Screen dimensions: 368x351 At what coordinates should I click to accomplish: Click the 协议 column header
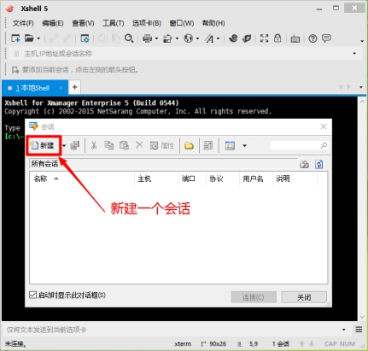tap(223, 178)
